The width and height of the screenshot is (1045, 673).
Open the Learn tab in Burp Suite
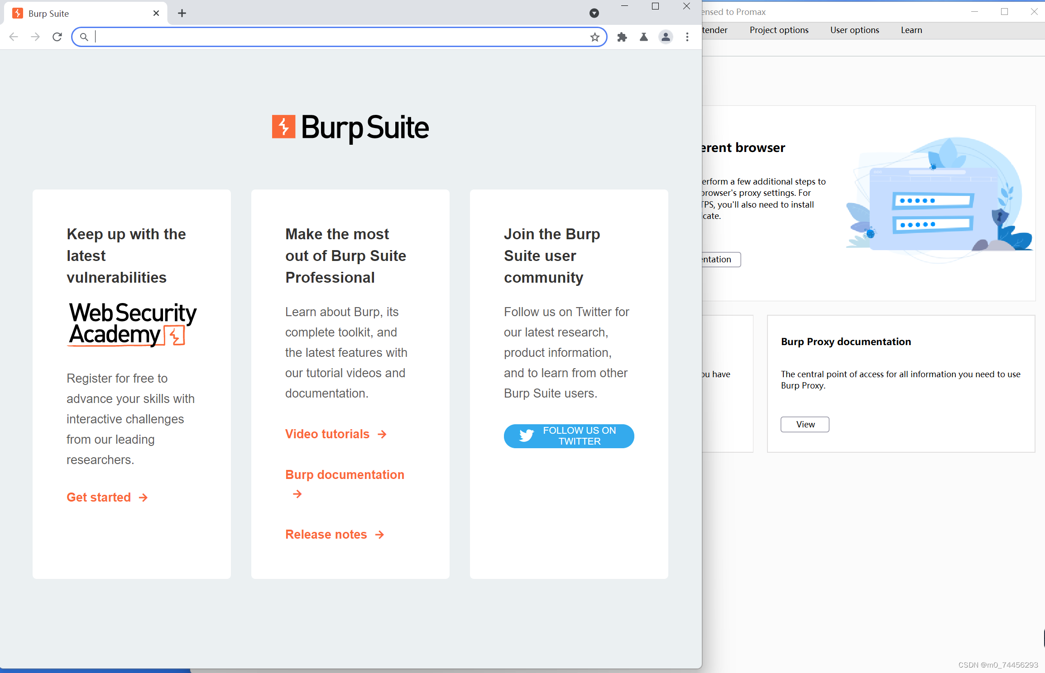point(911,30)
